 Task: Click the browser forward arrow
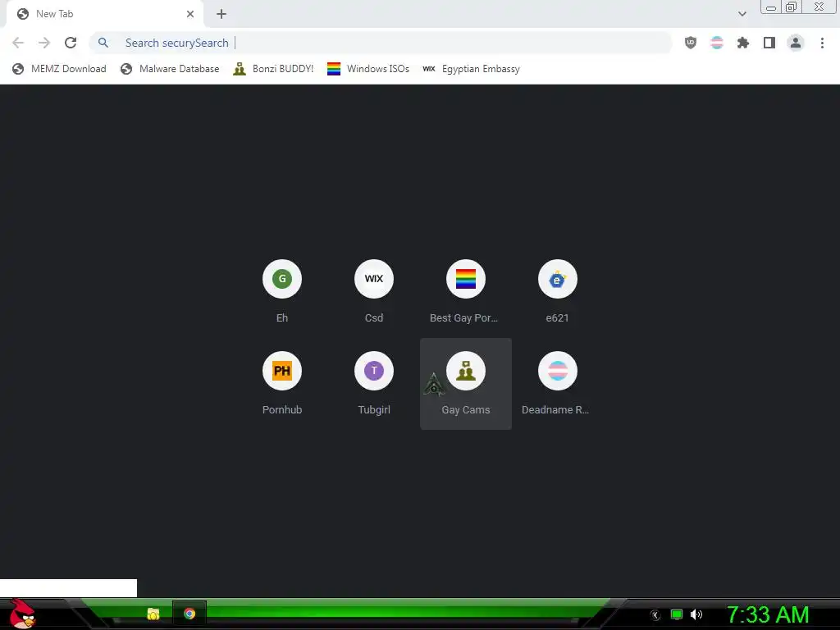[44, 43]
